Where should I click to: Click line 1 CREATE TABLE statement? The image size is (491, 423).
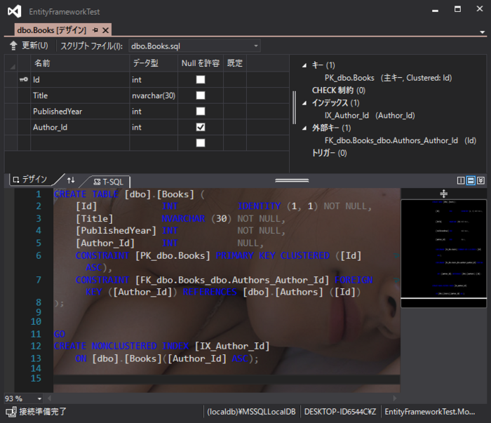pos(129,194)
